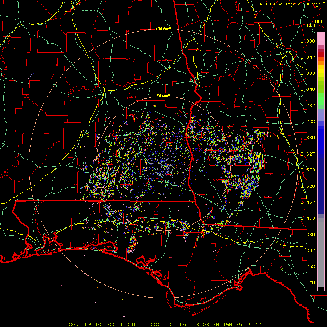The height and width of the screenshot is (327, 327).
Task: Click the 0.893 scale value
Action: 308,73
